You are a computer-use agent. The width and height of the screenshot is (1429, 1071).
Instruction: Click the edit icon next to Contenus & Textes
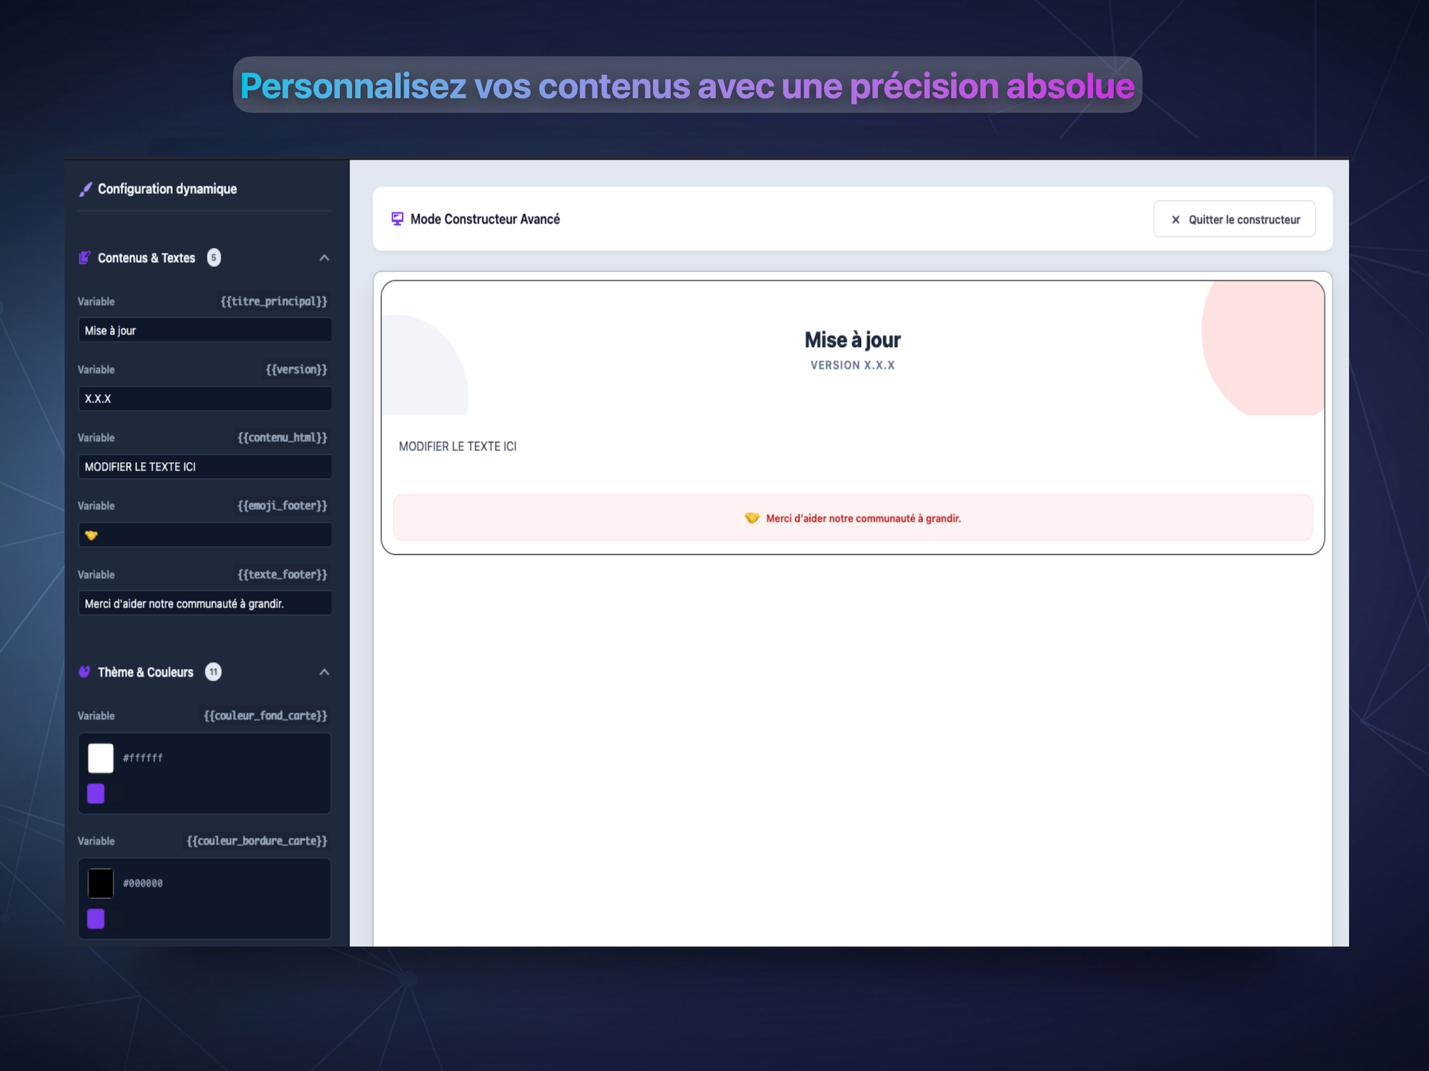84,258
